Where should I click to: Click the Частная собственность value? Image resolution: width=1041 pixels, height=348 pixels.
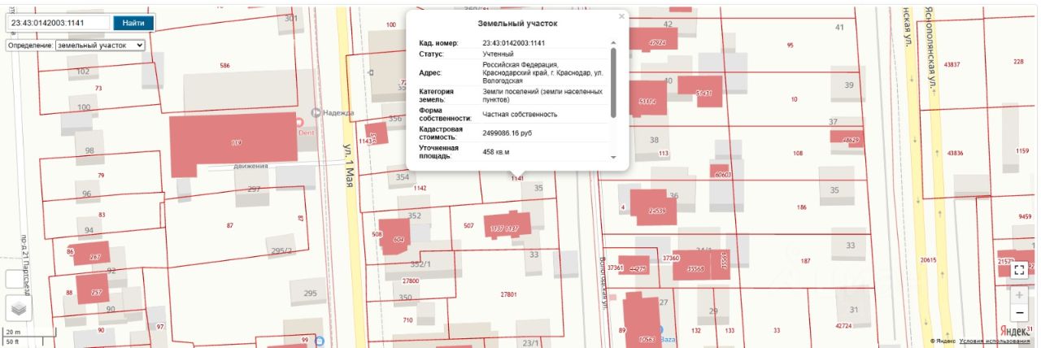point(520,115)
